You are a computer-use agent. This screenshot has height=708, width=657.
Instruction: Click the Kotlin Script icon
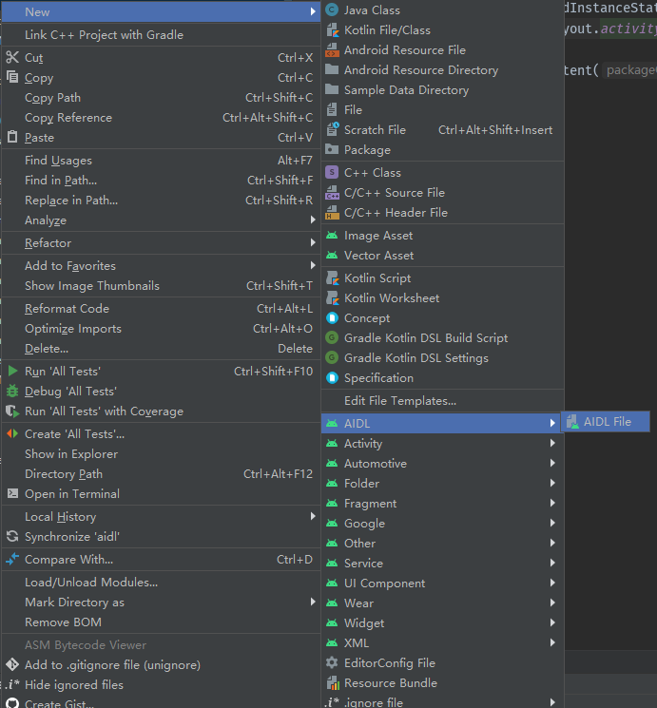point(332,278)
